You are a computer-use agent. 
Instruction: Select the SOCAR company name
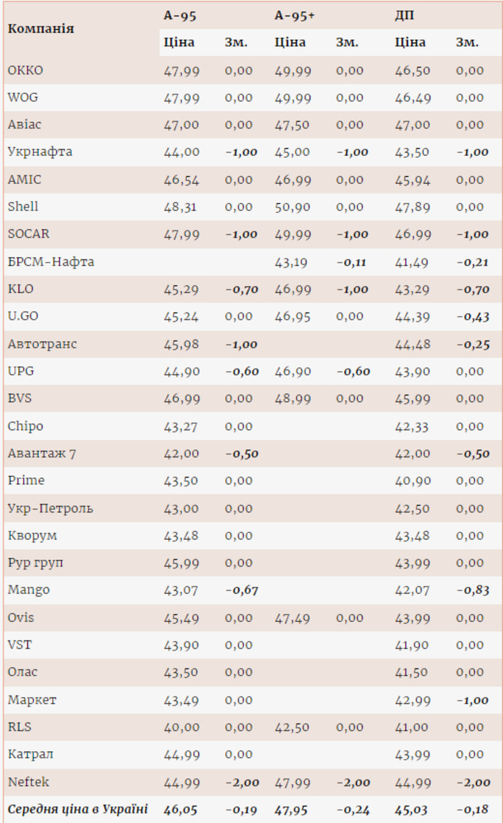pos(29,233)
